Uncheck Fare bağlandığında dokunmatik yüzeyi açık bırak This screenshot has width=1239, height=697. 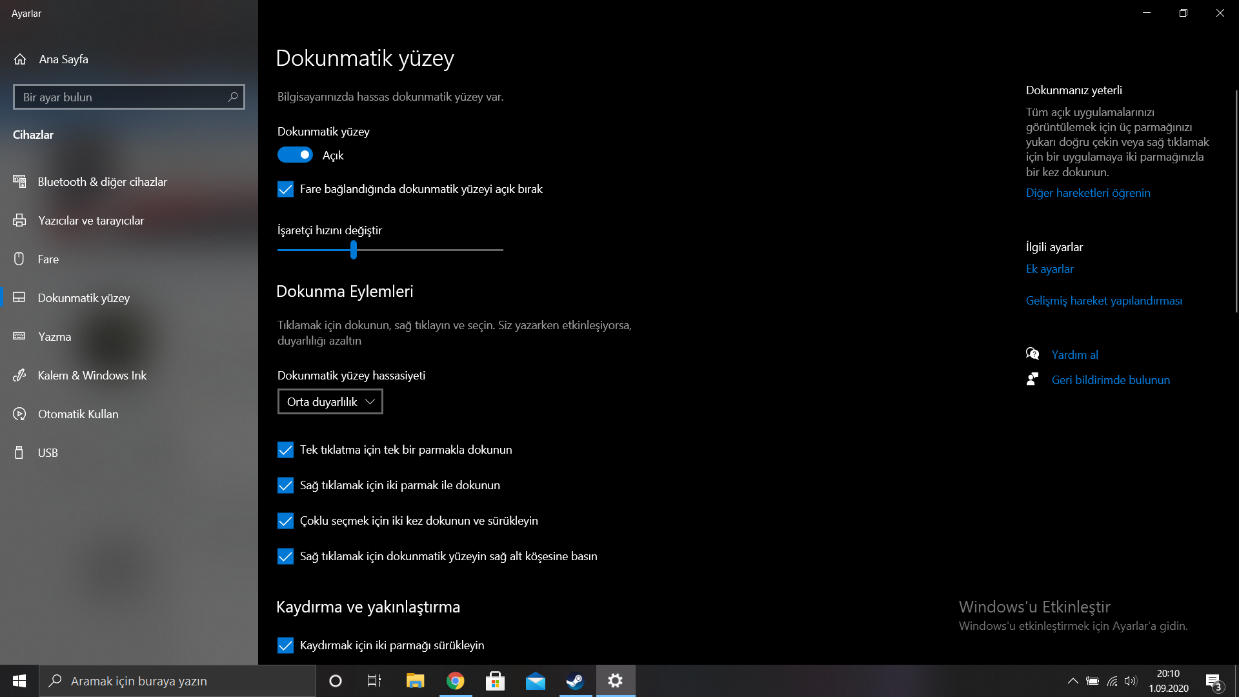tap(285, 189)
